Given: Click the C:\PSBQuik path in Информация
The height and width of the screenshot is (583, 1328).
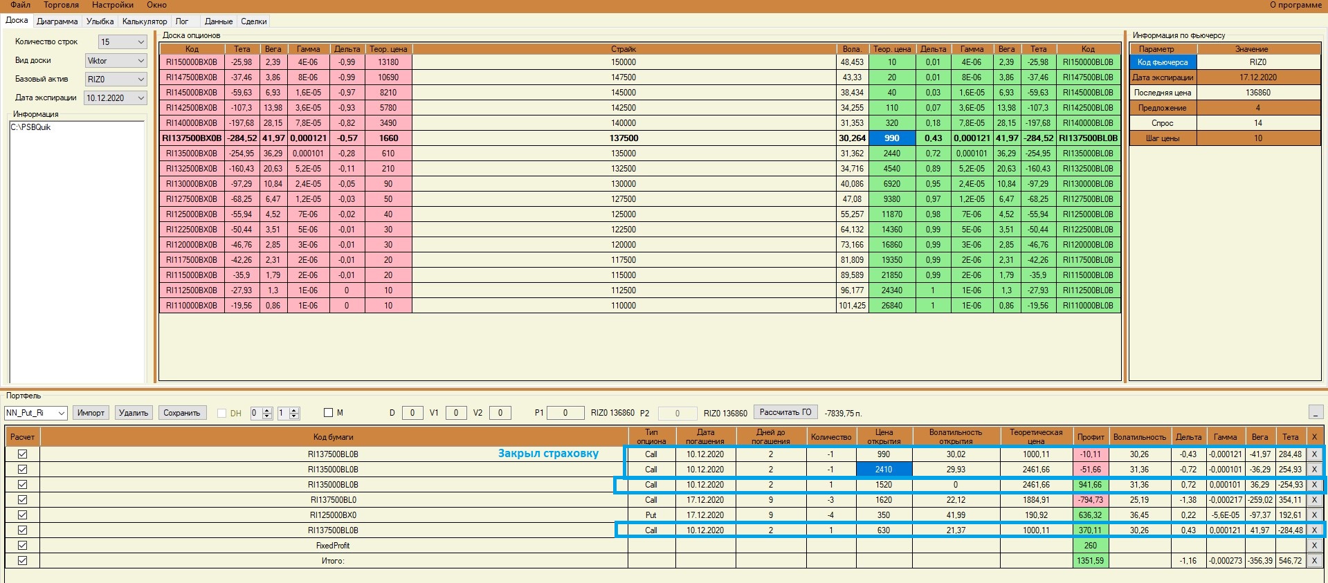Looking at the screenshot, I should pos(30,127).
